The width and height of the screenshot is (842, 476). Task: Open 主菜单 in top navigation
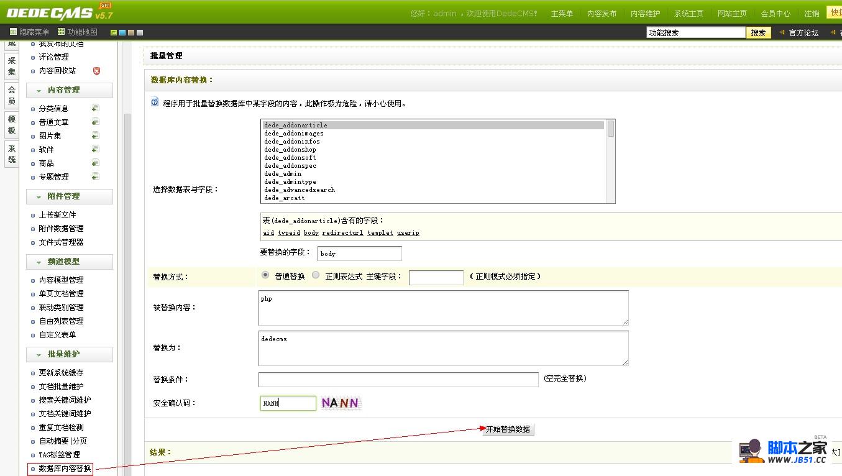[x=562, y=13]
